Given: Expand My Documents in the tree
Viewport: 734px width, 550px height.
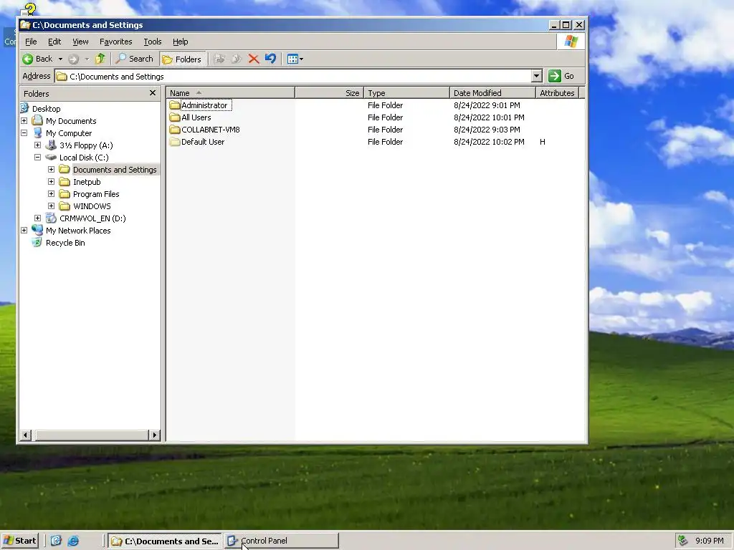Looking at the screenshot, I should point(24,120).
